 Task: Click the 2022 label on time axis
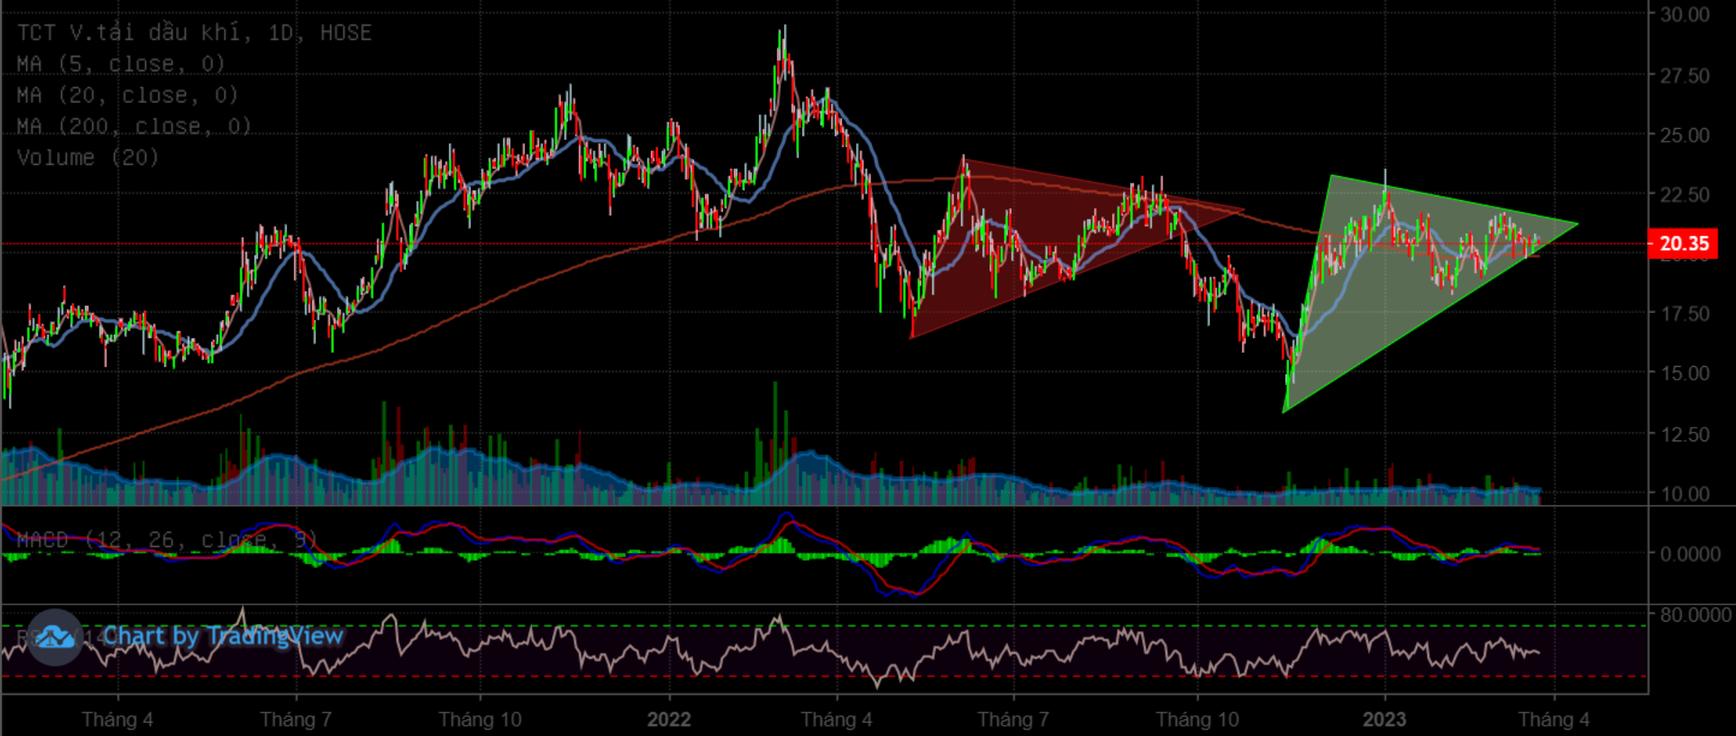[x=669, y=719]
